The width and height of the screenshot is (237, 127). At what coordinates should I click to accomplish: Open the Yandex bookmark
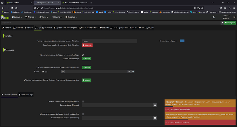(x=144, y=12)
